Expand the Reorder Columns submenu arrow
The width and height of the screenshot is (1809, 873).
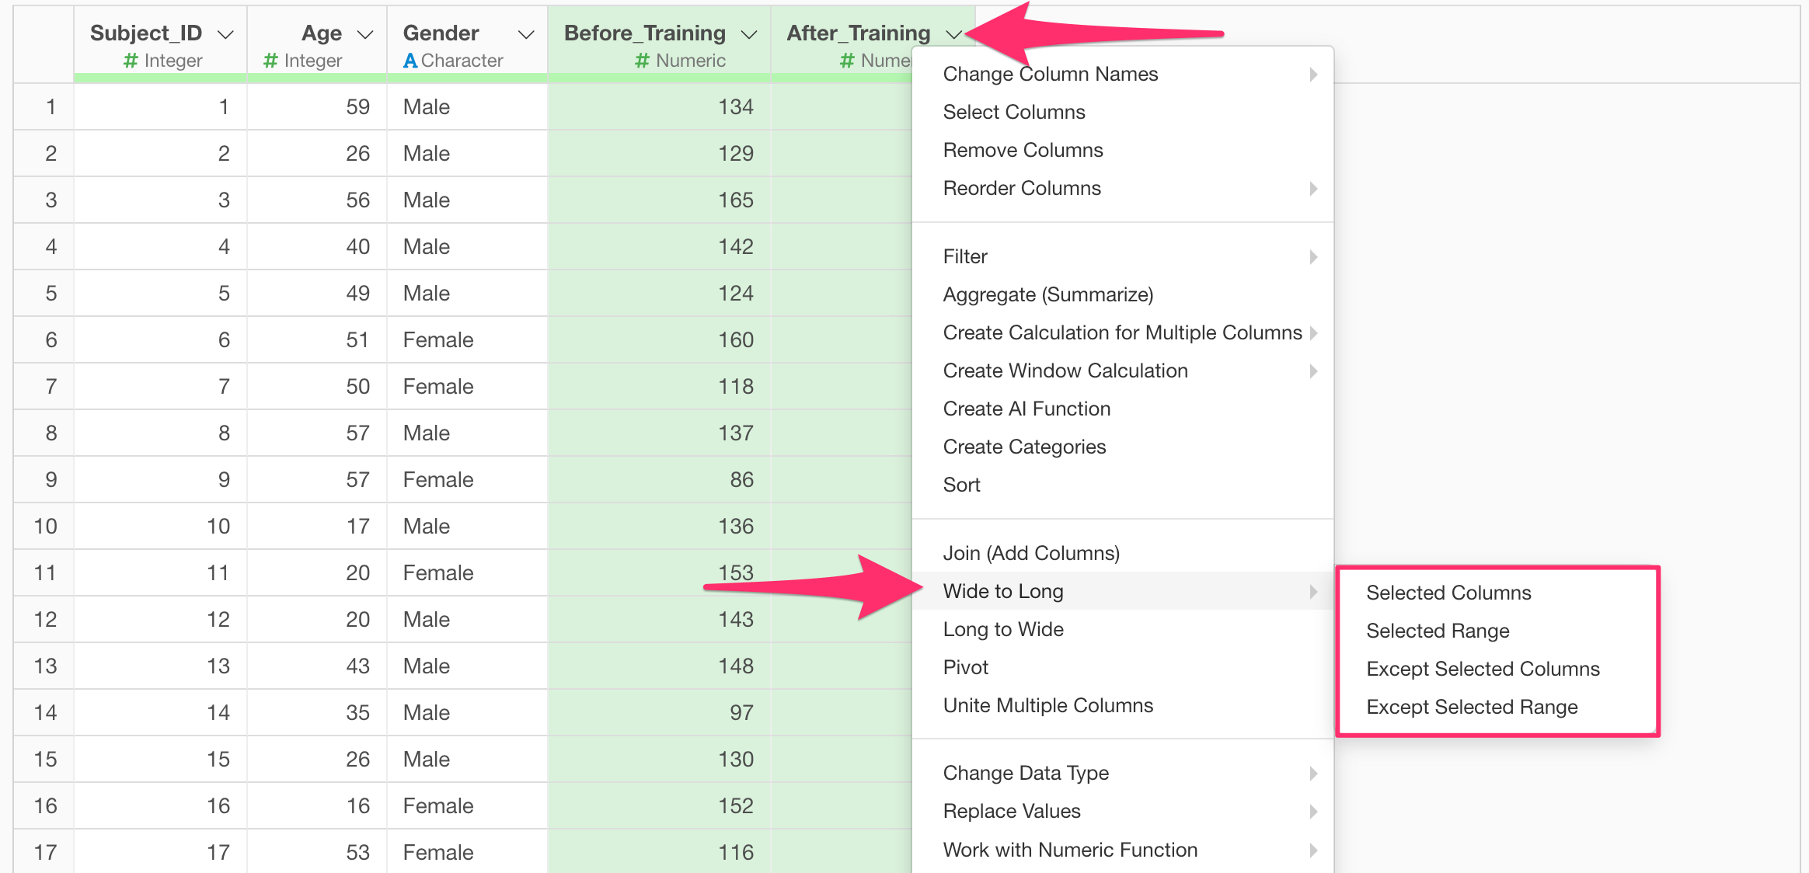[x=1312, y=189]
